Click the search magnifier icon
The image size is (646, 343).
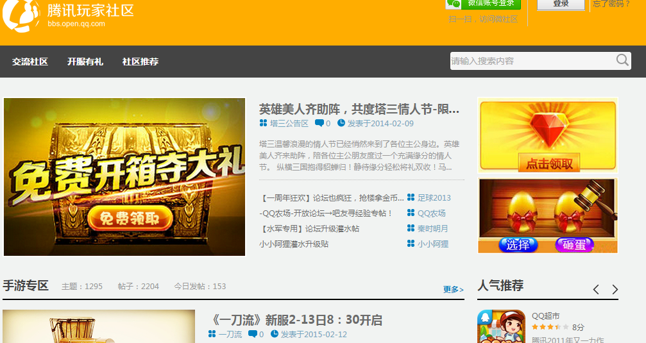622,60
